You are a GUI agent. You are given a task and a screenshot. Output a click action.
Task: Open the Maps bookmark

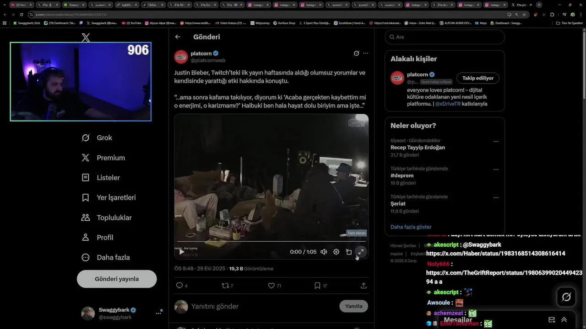[481, 23]
